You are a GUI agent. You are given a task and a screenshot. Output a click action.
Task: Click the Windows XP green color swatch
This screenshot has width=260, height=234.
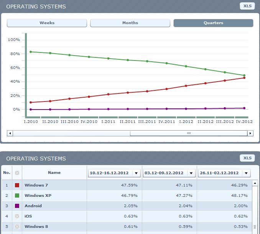[x=17, y=196]
